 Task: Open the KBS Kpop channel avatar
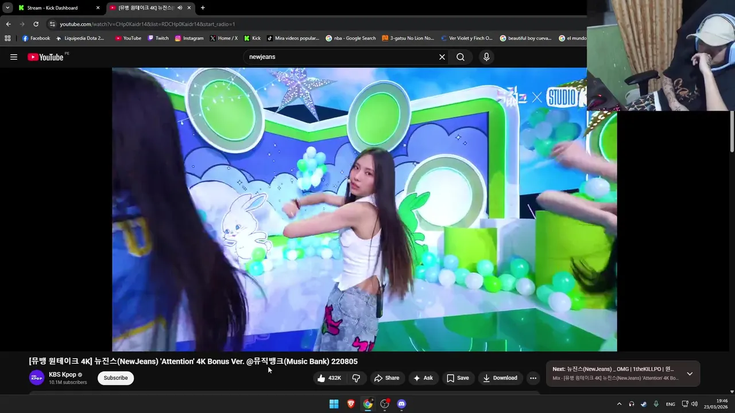[37, 377]
